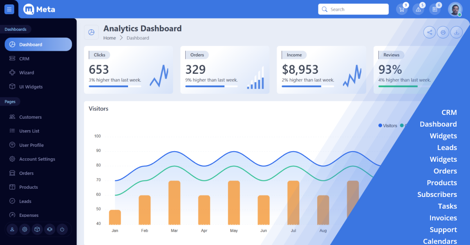470x245 pixels.
Task: Print the dashboard using printer icon
Action: tap(443, 32)
